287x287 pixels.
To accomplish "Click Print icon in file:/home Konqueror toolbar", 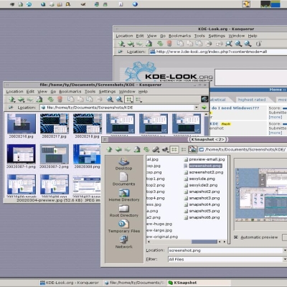I will 99,99.
